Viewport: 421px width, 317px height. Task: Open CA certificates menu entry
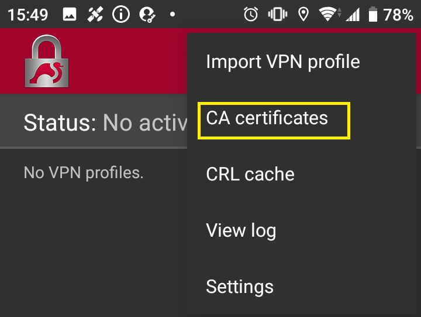pos(267,118)
